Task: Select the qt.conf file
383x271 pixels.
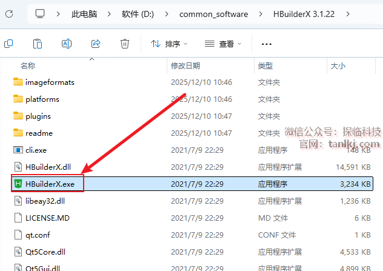Action: point(38,235)
